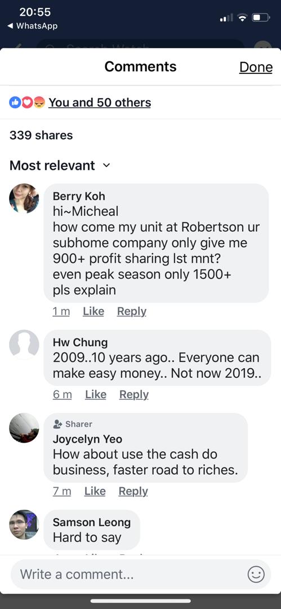The image size is (281, 609).
Task: Open Hw Chung's default avatar
Action: (x=24, y=345)
